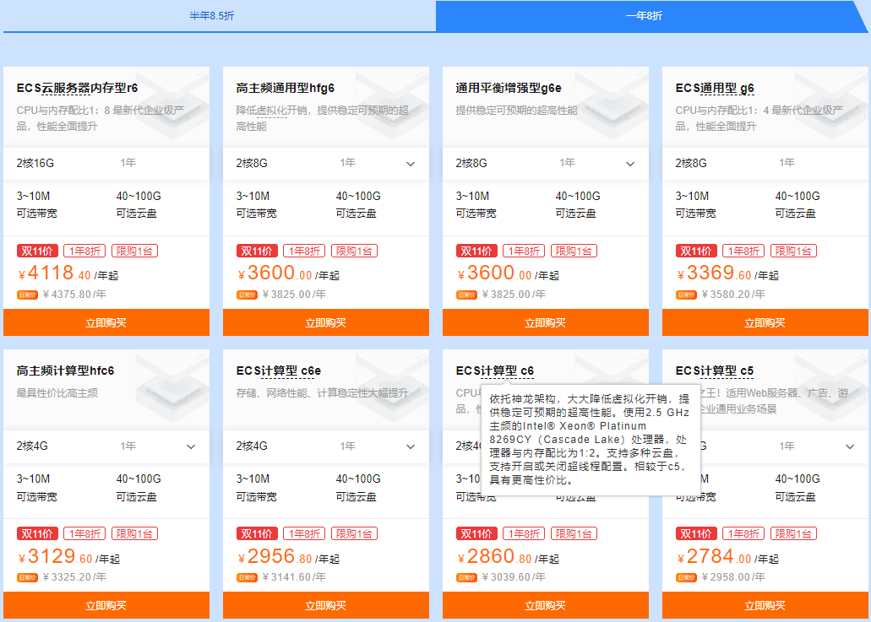Click the 依托神龙架构 tooltip description text
871x622 pixels.
(590, 440)
